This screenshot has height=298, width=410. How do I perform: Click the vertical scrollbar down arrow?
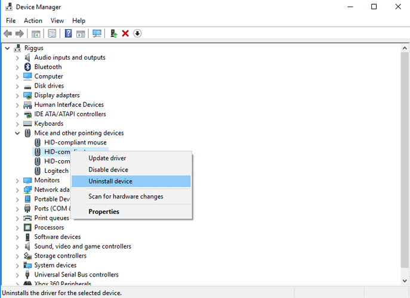point(405,281)
